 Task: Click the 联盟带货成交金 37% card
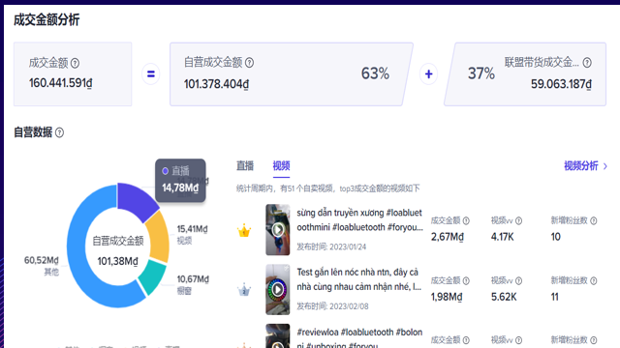pyautogui.click(x=525, y=74)
